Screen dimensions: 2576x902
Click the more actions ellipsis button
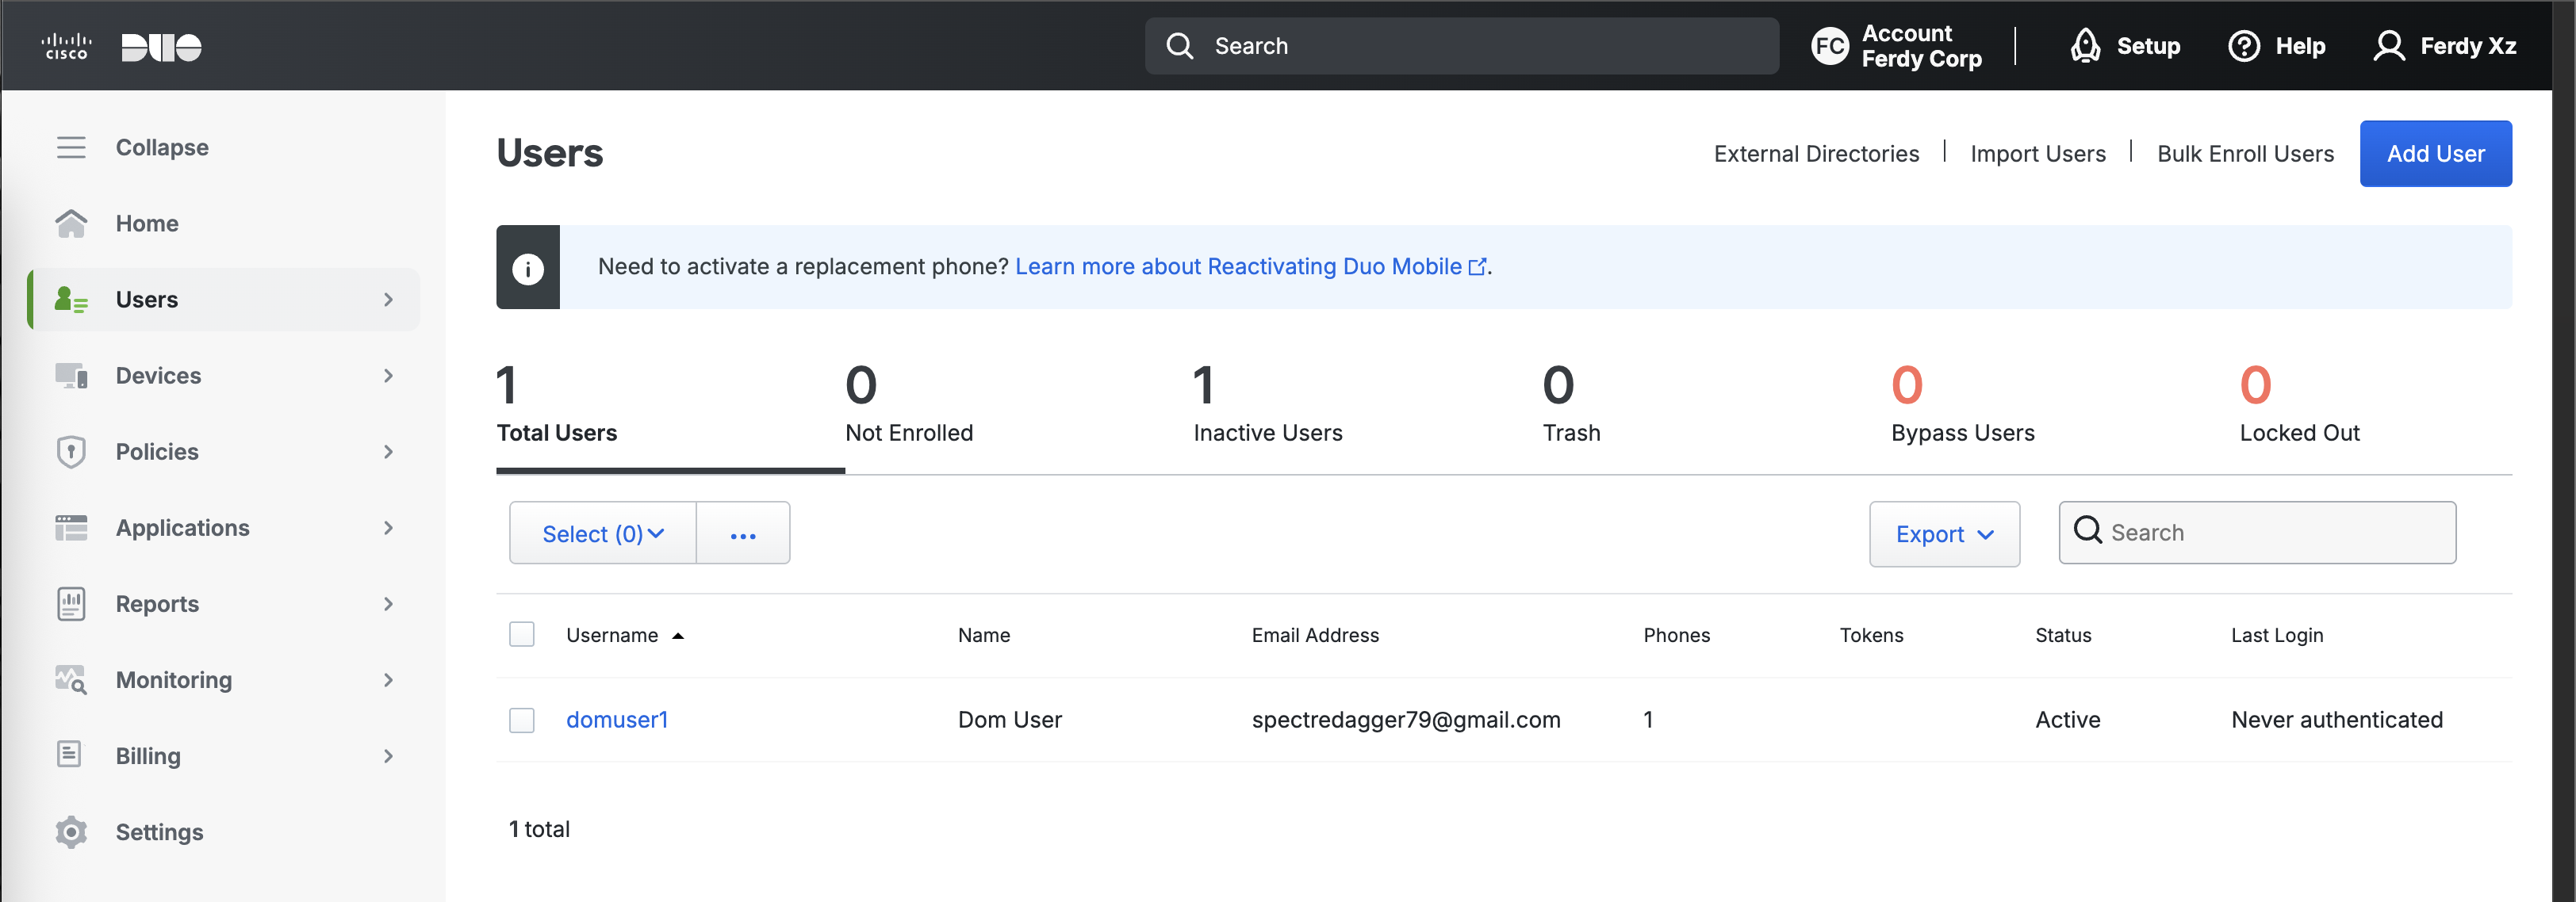pos(742,533)
